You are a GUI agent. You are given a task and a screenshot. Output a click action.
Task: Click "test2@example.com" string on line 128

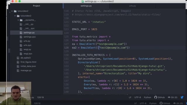[x=113, y=48]
